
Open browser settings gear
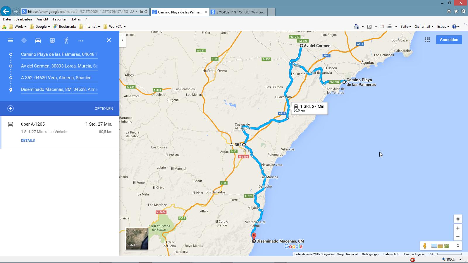tap(463, 11)
